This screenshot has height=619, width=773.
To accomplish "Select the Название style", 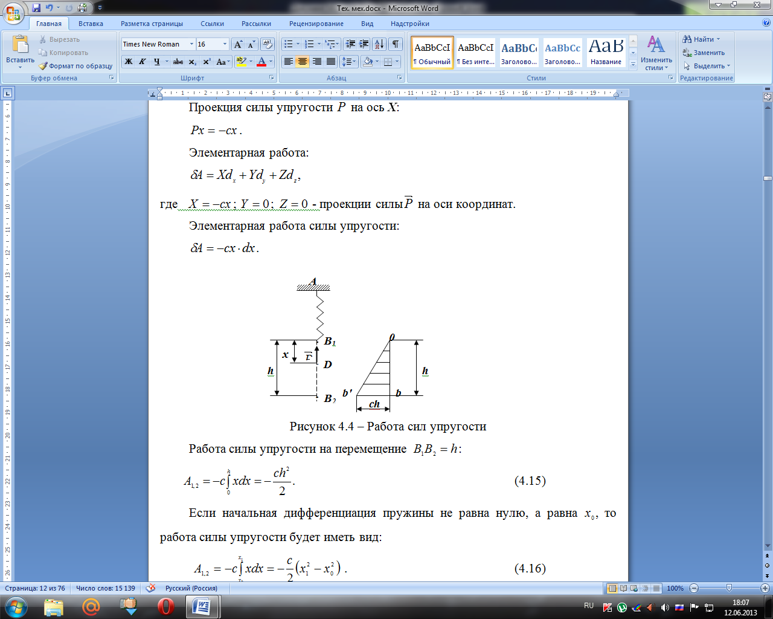I will click(x=606, y=53).
